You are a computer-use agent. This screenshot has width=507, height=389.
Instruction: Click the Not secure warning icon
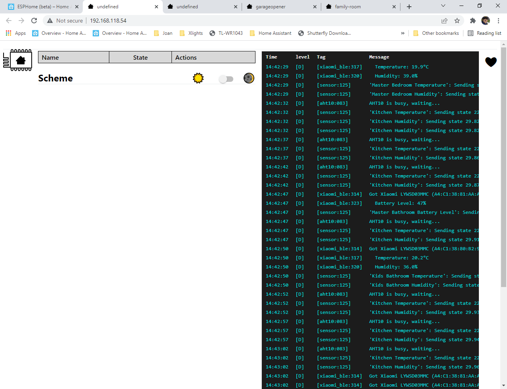(x=50, y=21)
